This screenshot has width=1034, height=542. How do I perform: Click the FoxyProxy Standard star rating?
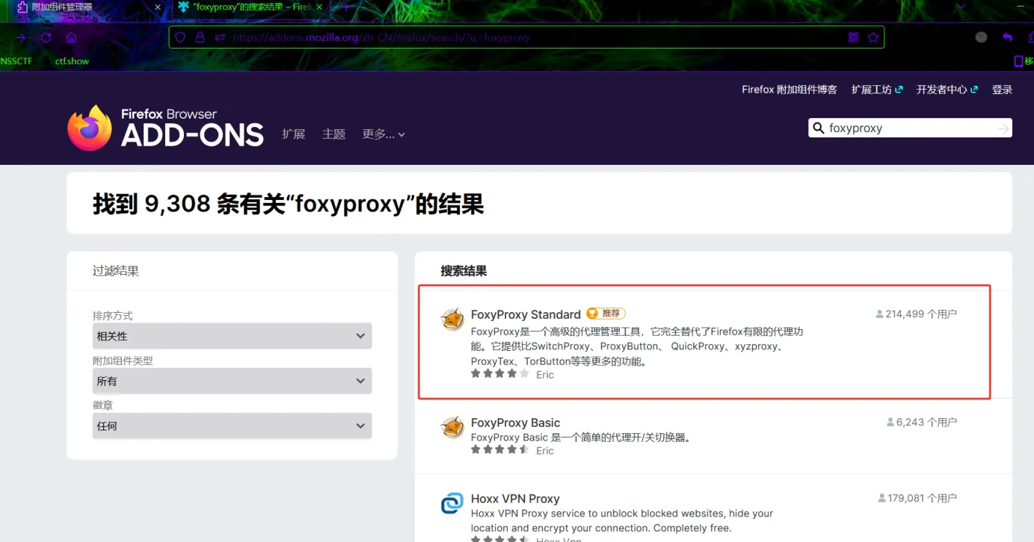point(499,374)
